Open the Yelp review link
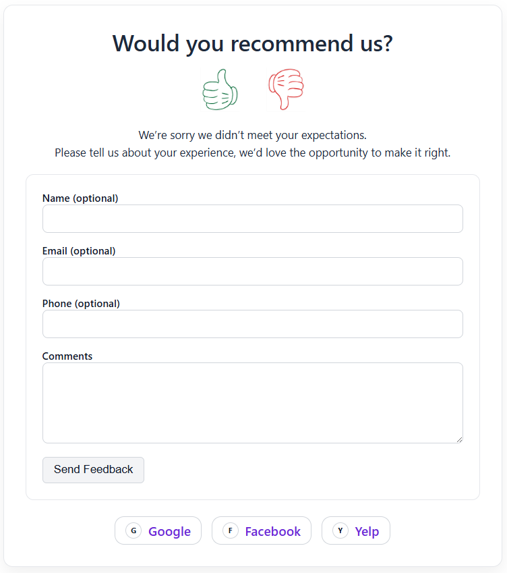The height and width of the screenshot is (573, 507). 355,530
